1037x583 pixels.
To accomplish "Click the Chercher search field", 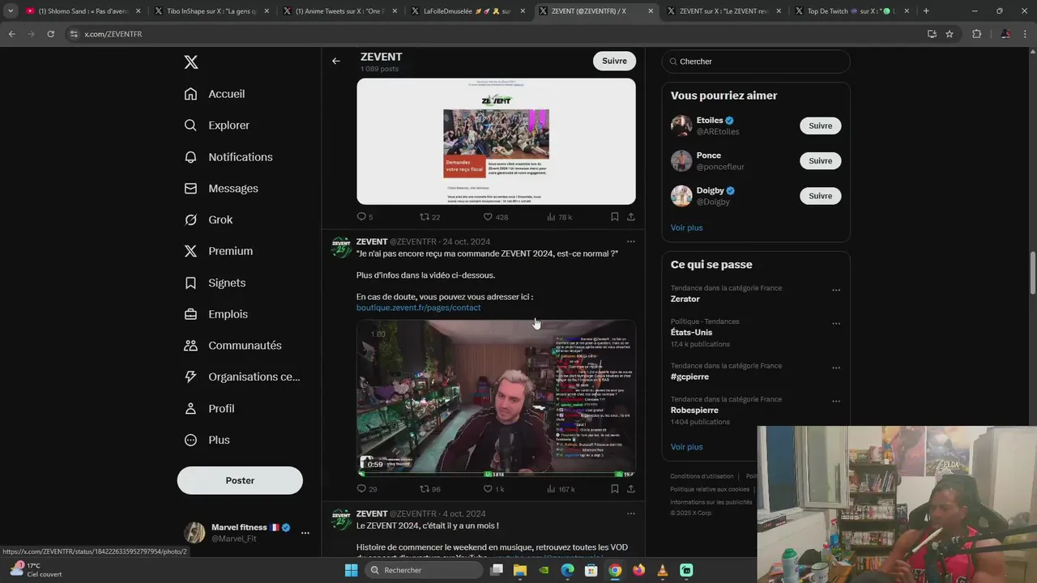I will 756,62.
